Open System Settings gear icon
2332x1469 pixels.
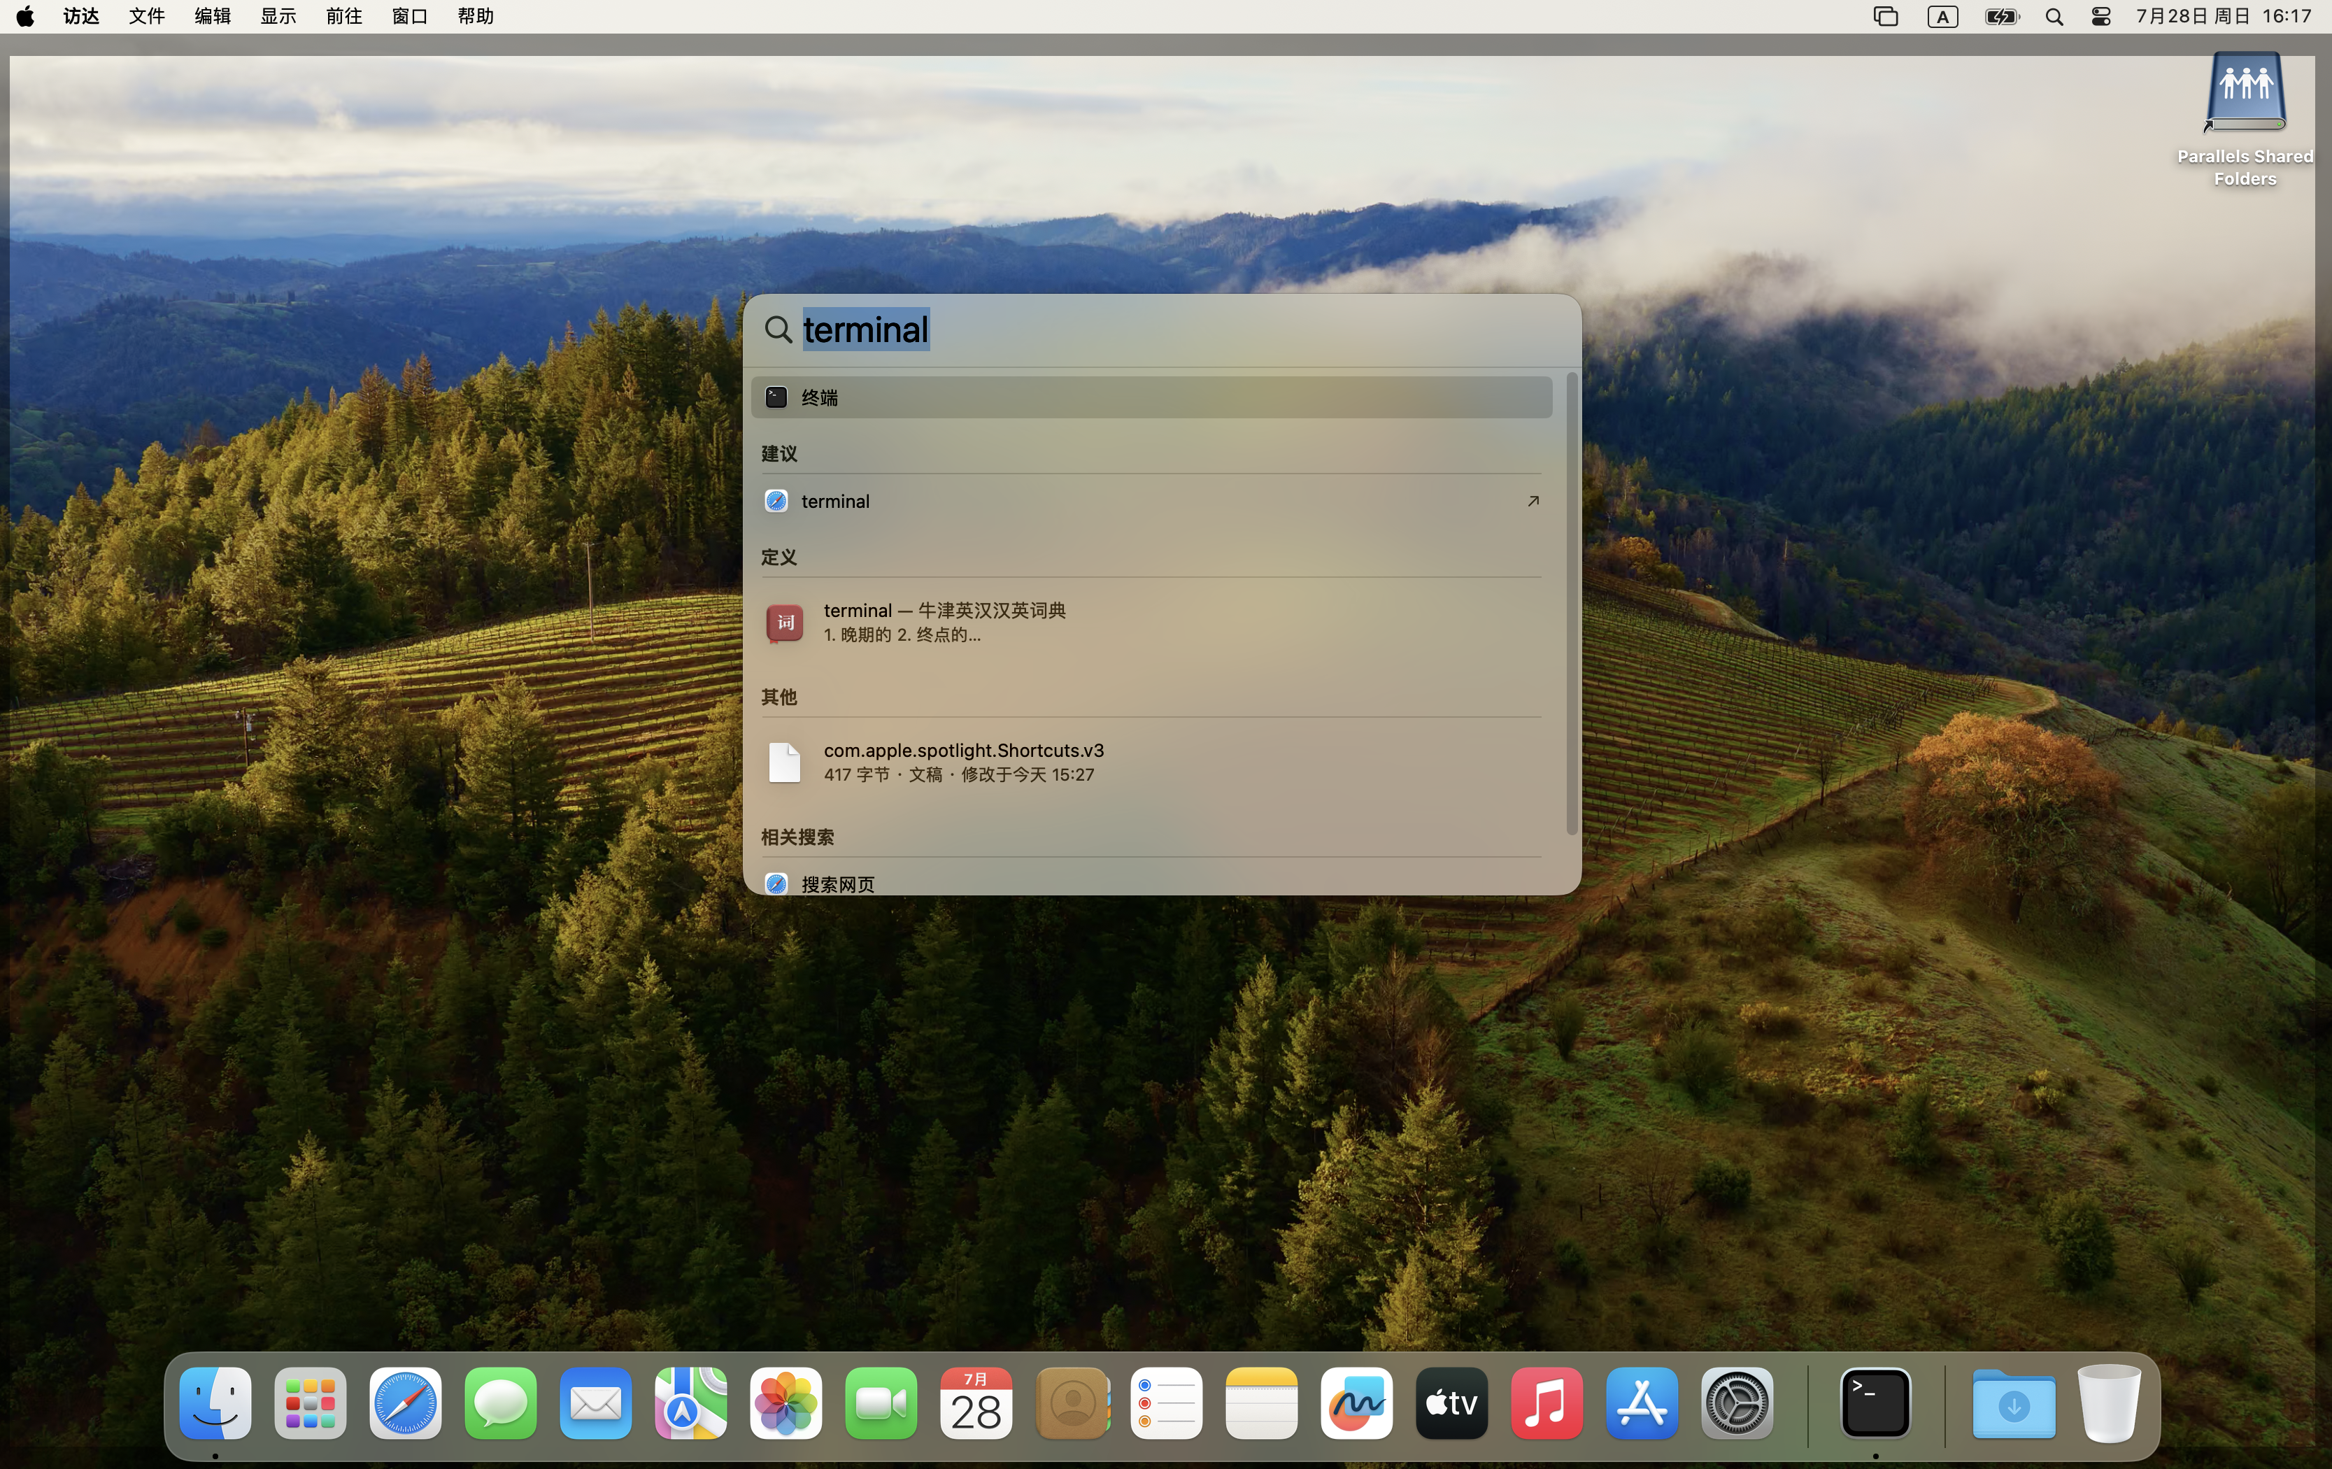coord(1737,1402)
